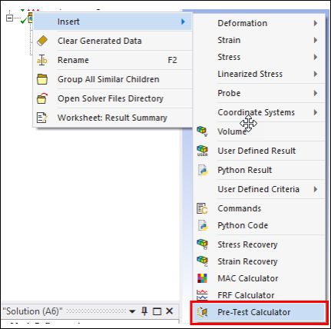Click the Stress Recovery icon
The height and width of the screenshot is (329, 331).
[x=202, y=244]
